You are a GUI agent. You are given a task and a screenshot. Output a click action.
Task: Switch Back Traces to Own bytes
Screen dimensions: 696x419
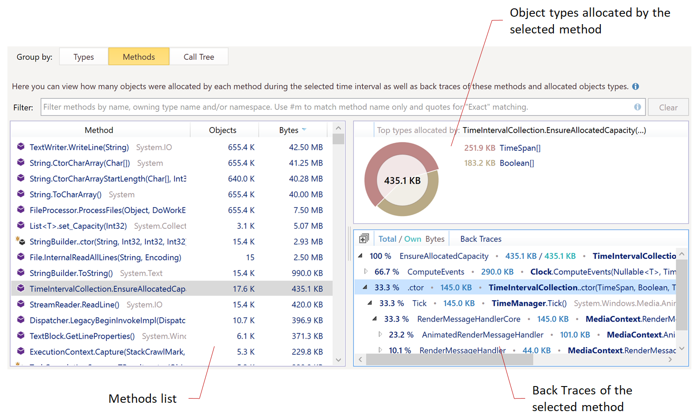[x=412, y=239]
